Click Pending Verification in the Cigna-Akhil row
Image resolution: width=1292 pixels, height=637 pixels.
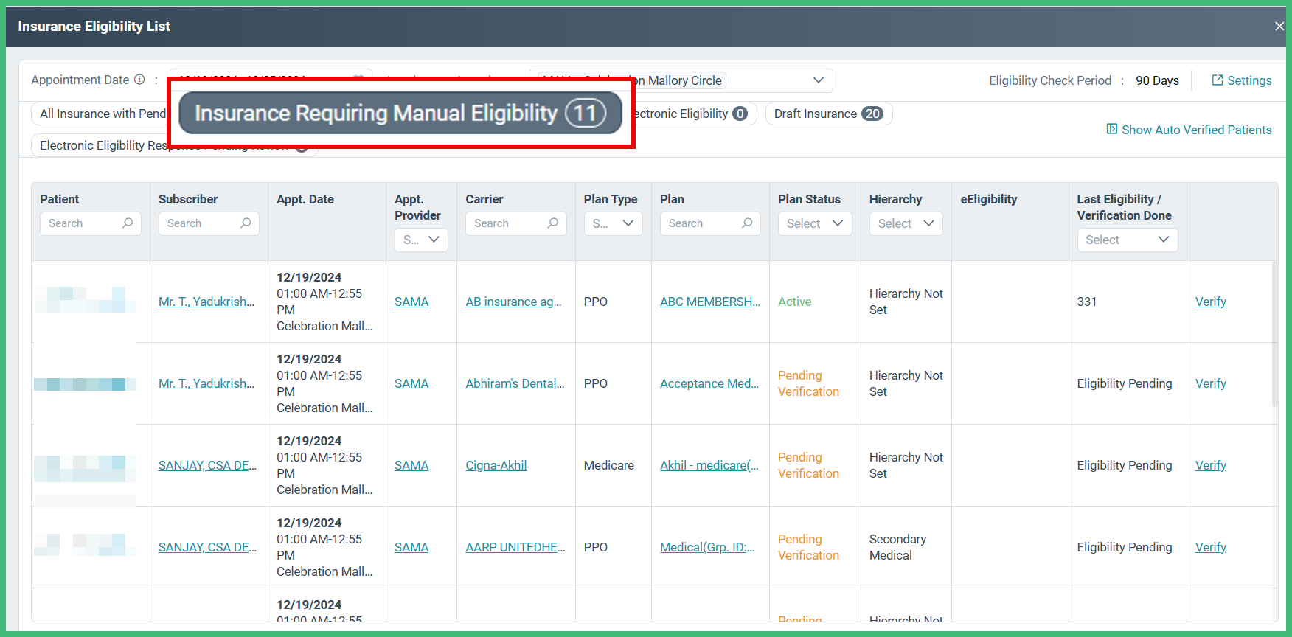[x=808, y=465]
